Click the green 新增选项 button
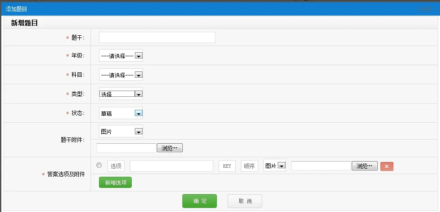This screenshot has width=440, height=212. [115, 183]
